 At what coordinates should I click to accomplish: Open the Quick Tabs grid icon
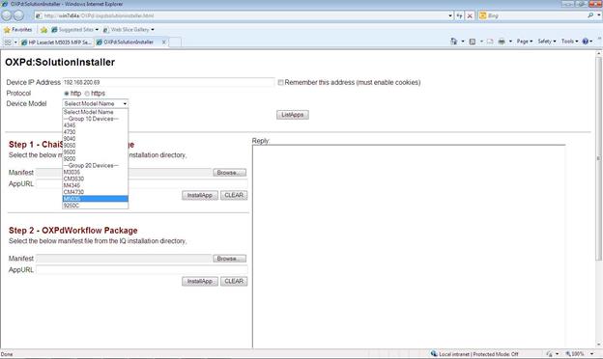[x=8, y=42]
